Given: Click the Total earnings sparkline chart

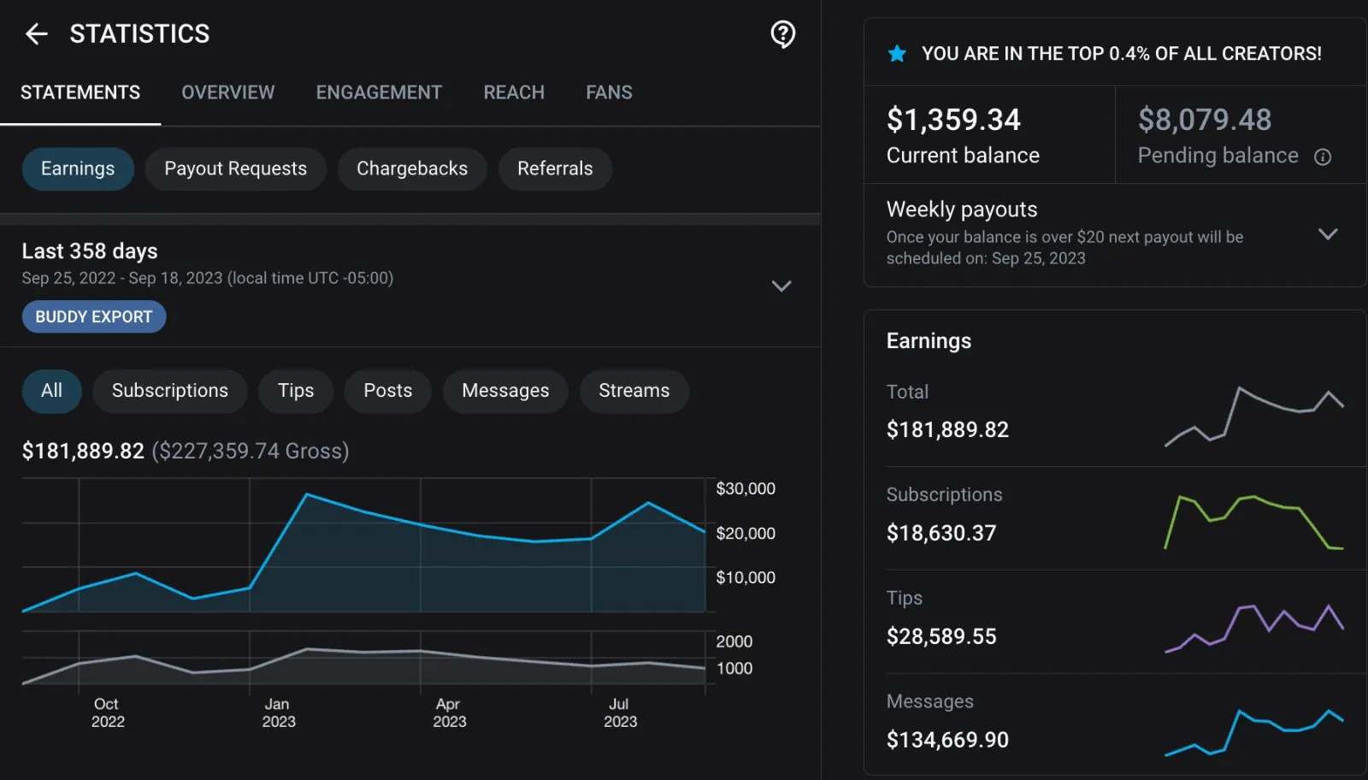Looking at the screenshot, I should pyautogui.click(x=1253, y=417).
